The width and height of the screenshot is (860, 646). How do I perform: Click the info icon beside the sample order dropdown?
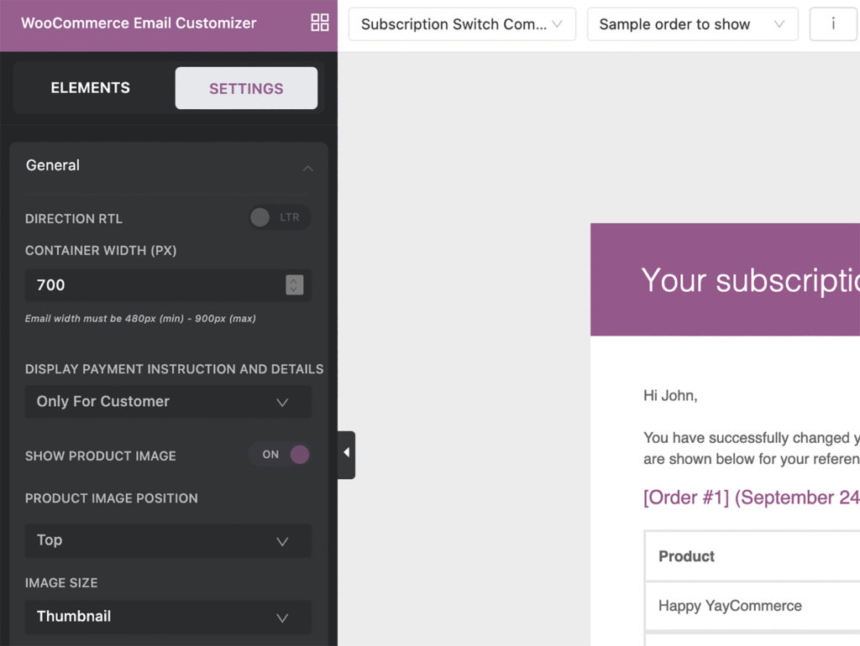832,23
